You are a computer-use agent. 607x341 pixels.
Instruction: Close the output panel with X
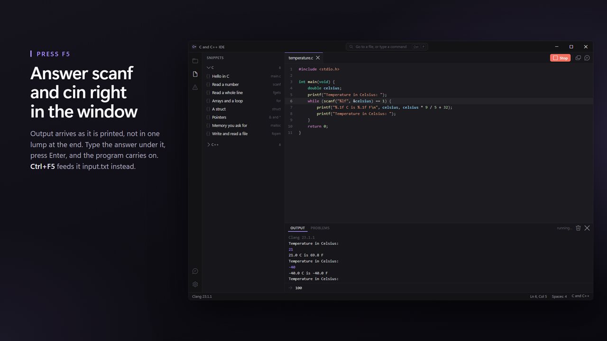[587, 228]
